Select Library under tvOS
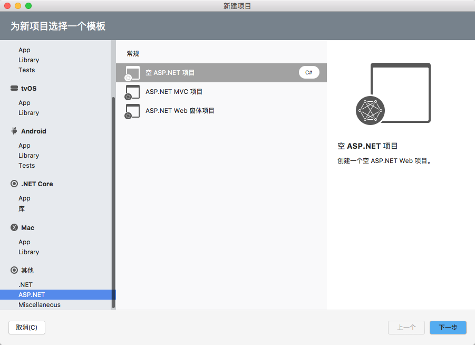475x345 pixels. [x=29, y=113]
